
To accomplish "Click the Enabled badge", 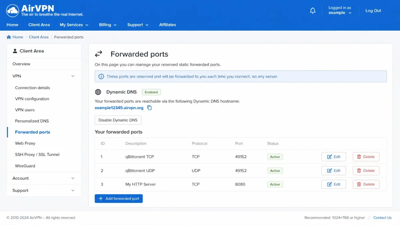I will pos(151,92).
